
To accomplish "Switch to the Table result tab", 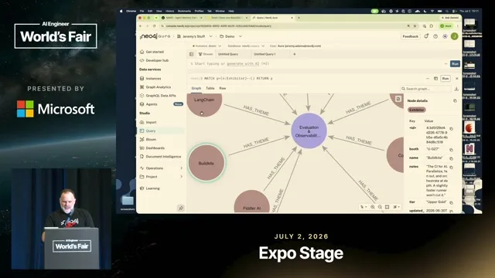I will pyautogui.click(x=210, y=88).
